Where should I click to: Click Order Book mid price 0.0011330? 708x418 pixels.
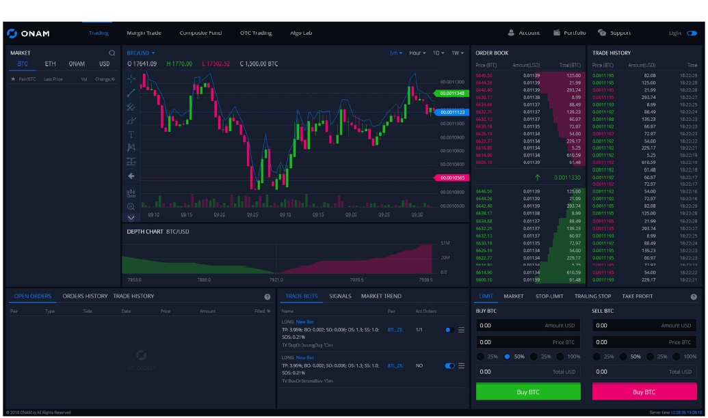click(x=567, y=178)
